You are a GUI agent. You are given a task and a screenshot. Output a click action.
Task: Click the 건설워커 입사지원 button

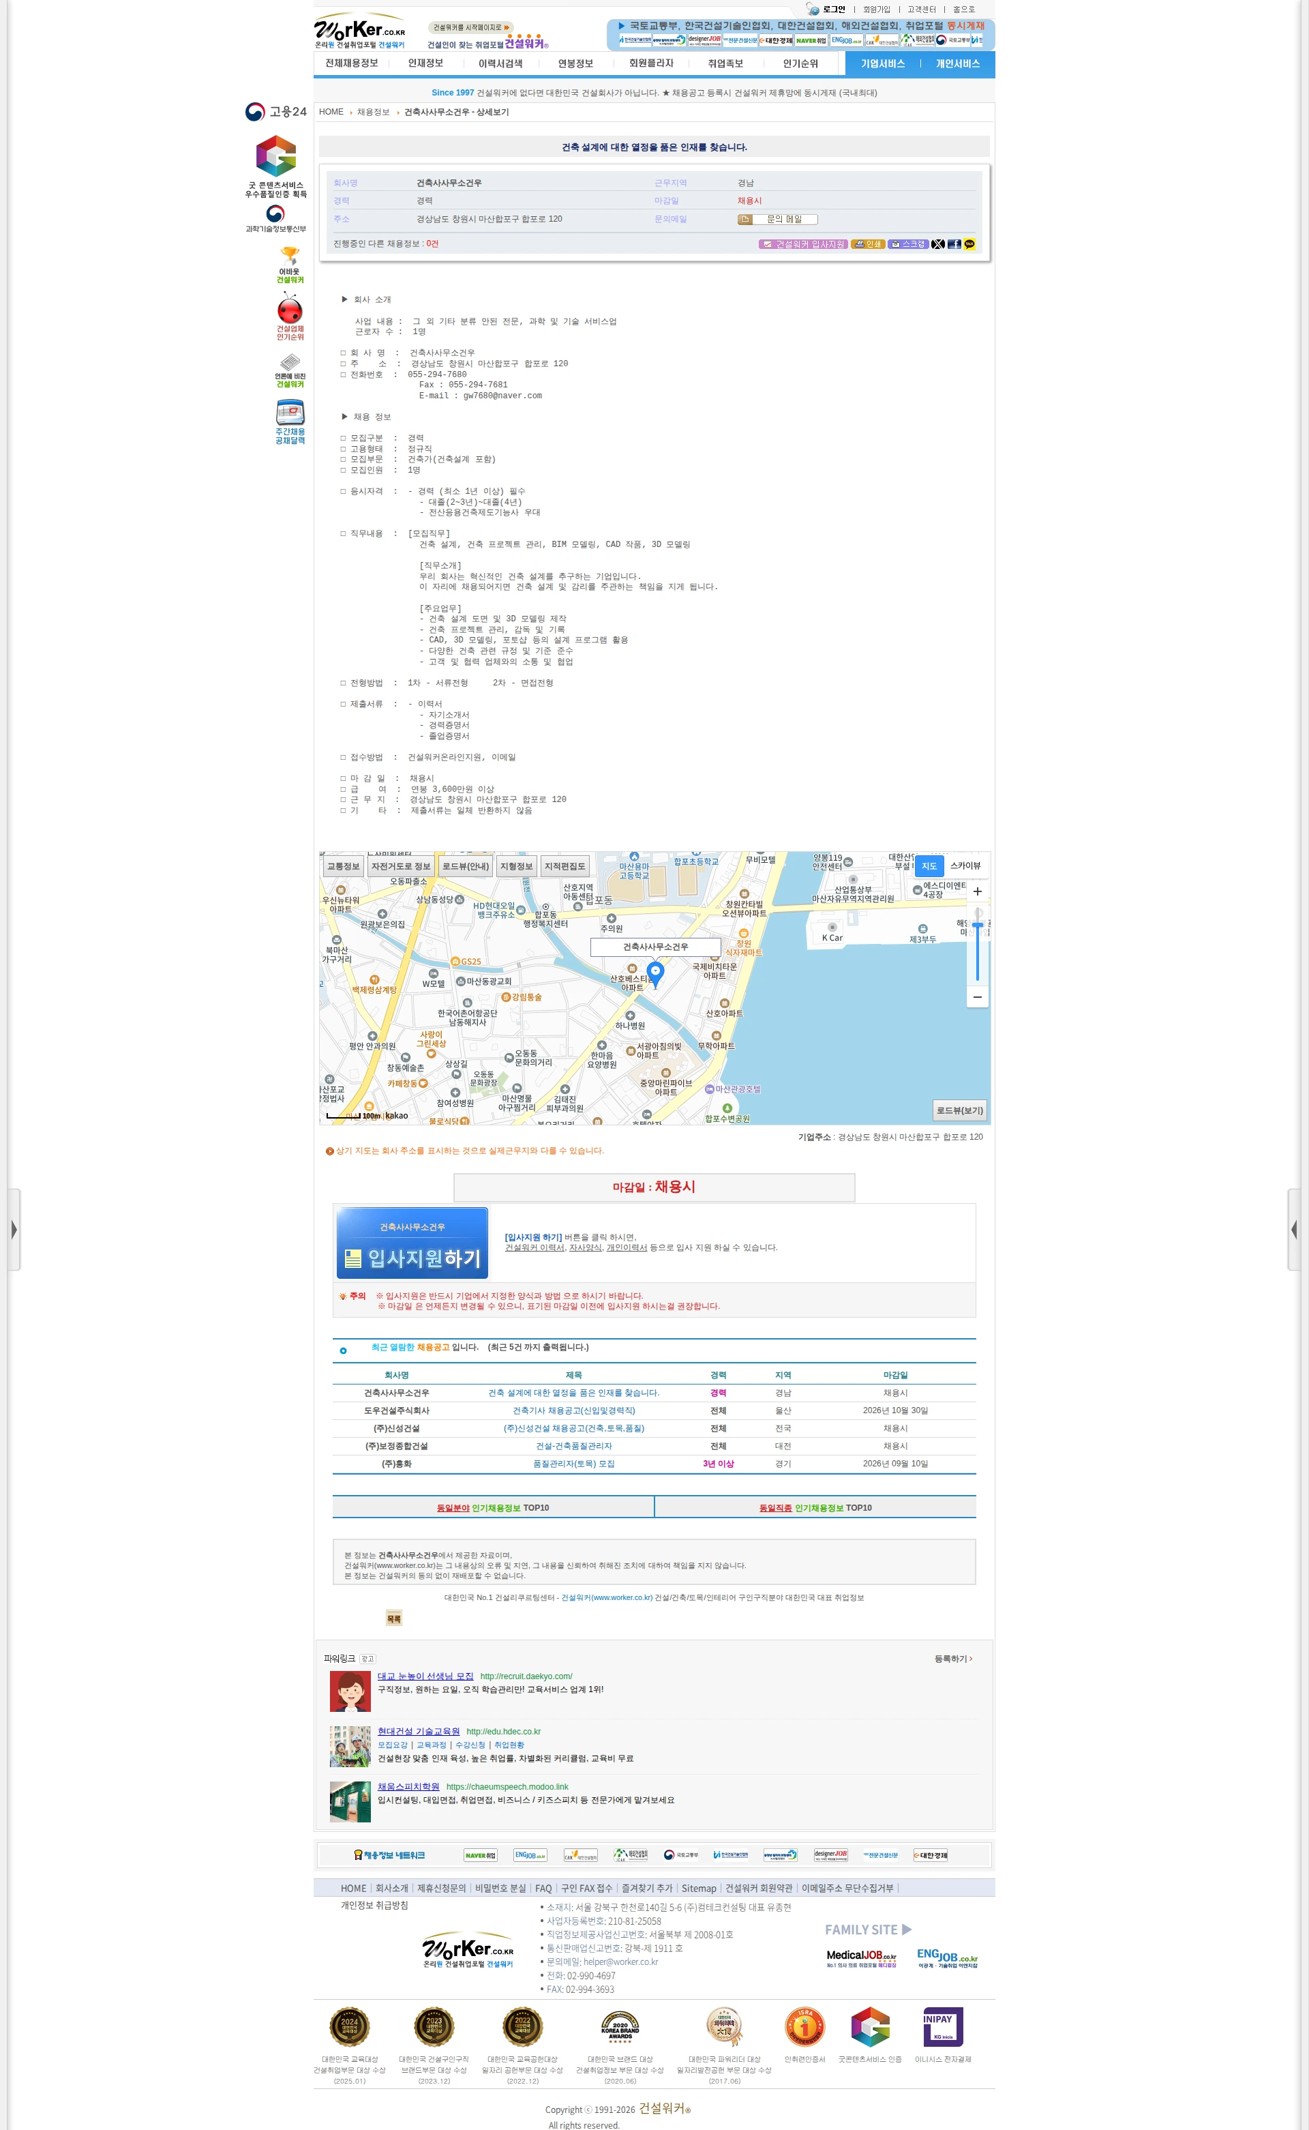coord(803,244)
